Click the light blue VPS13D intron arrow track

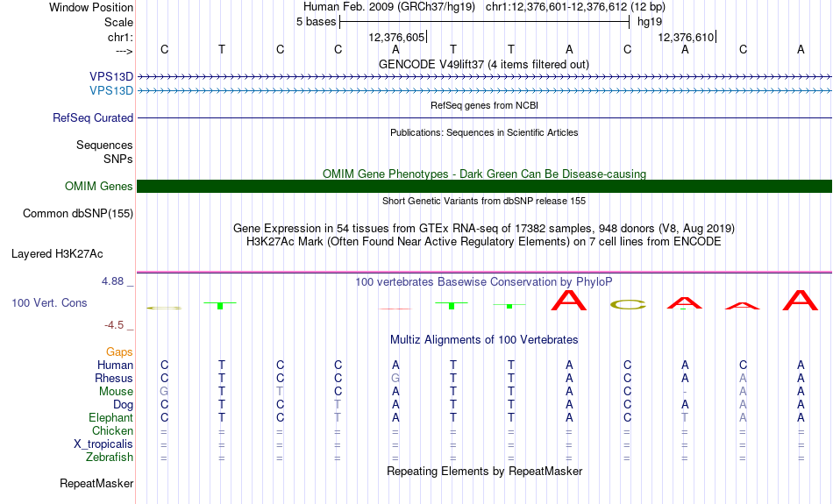[x=485, y=91]
